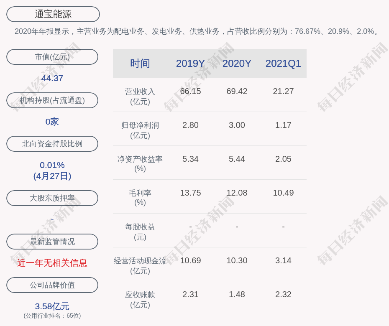Click the 大股东质押率 label pill
Viewport: 389px width, 326px height.
coord(52,198)
